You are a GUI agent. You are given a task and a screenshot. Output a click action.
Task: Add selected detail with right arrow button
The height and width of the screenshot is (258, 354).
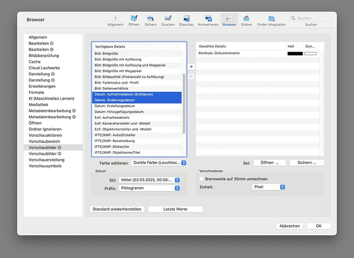click(191, 67)
